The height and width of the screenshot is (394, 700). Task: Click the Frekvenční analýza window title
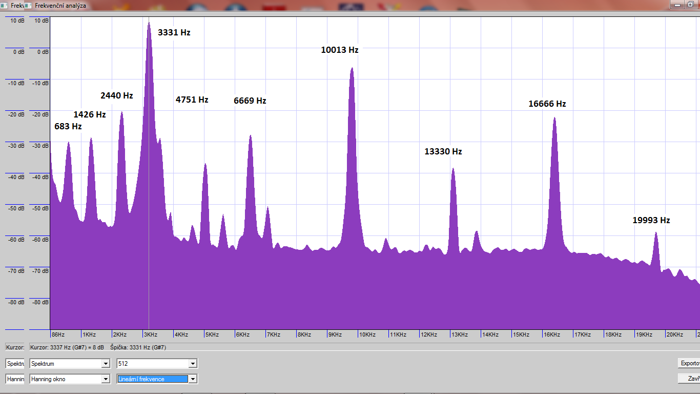point(60,6)
